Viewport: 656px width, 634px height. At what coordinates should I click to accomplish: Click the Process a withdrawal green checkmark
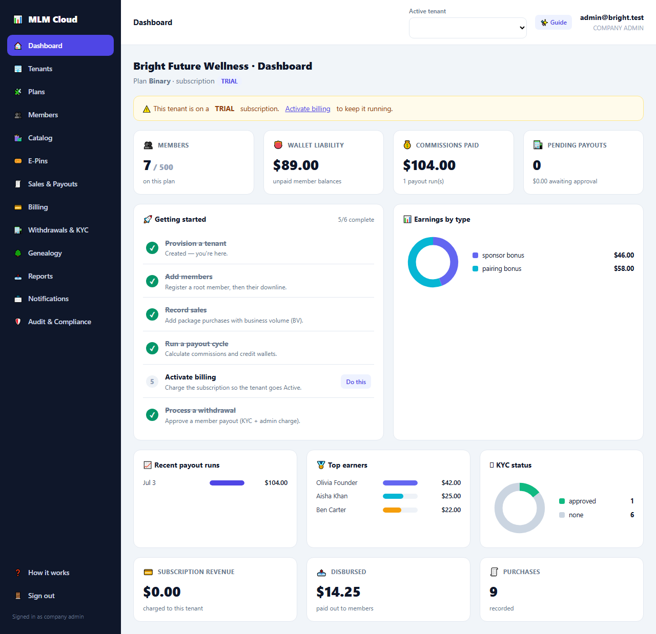(152, 415)
